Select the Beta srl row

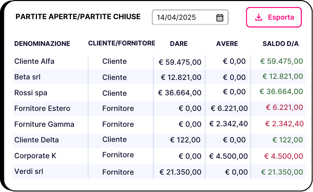pyautogui.click(x=159, y=77)
